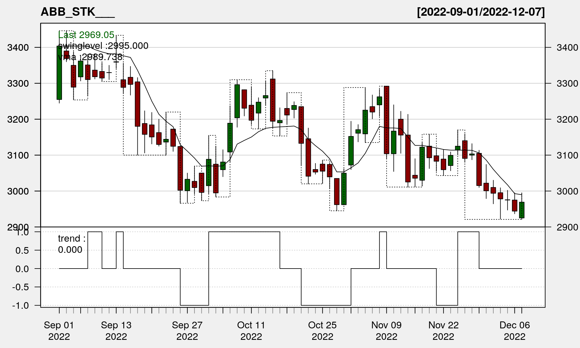Click the large green first candle on Sep 01
580x348 pixels.
(x=59, y=72)
